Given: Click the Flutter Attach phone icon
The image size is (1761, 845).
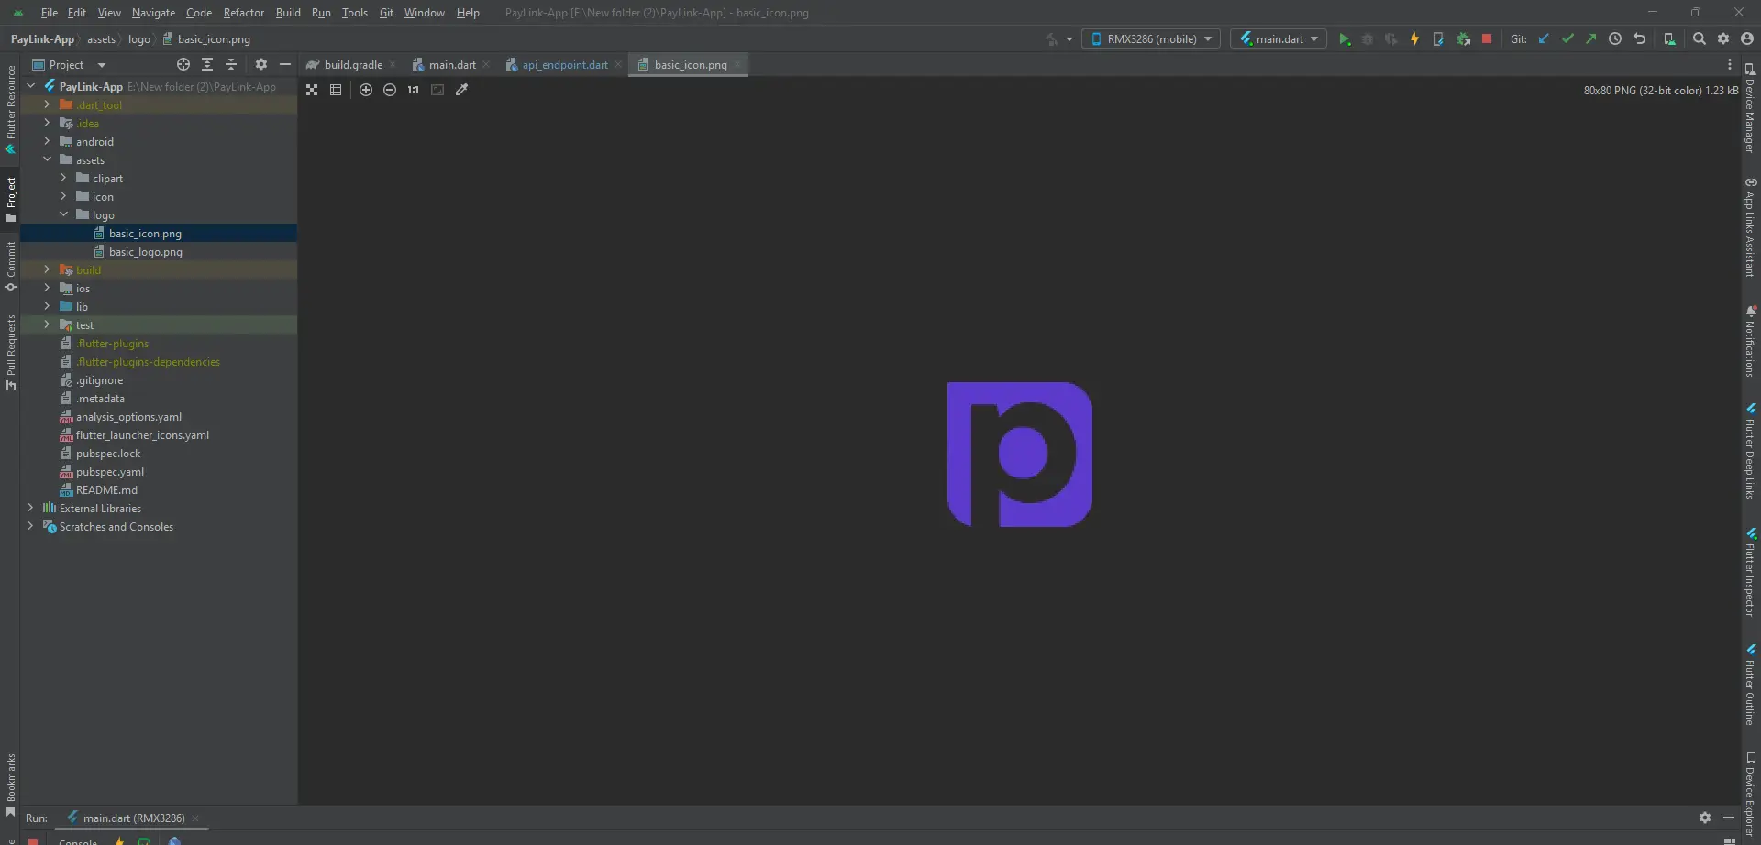Looking at the screenshot, I should pos(1438,39).
